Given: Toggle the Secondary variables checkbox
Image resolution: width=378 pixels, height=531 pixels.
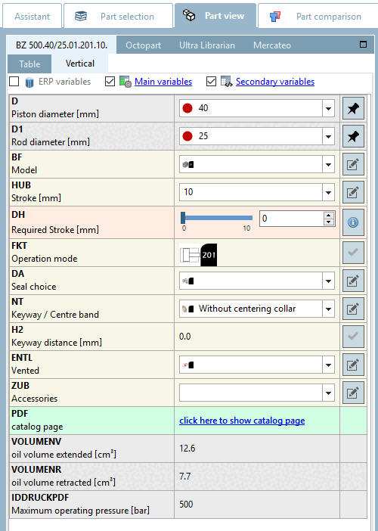Looking at the screenshot, I should (211, 82).
